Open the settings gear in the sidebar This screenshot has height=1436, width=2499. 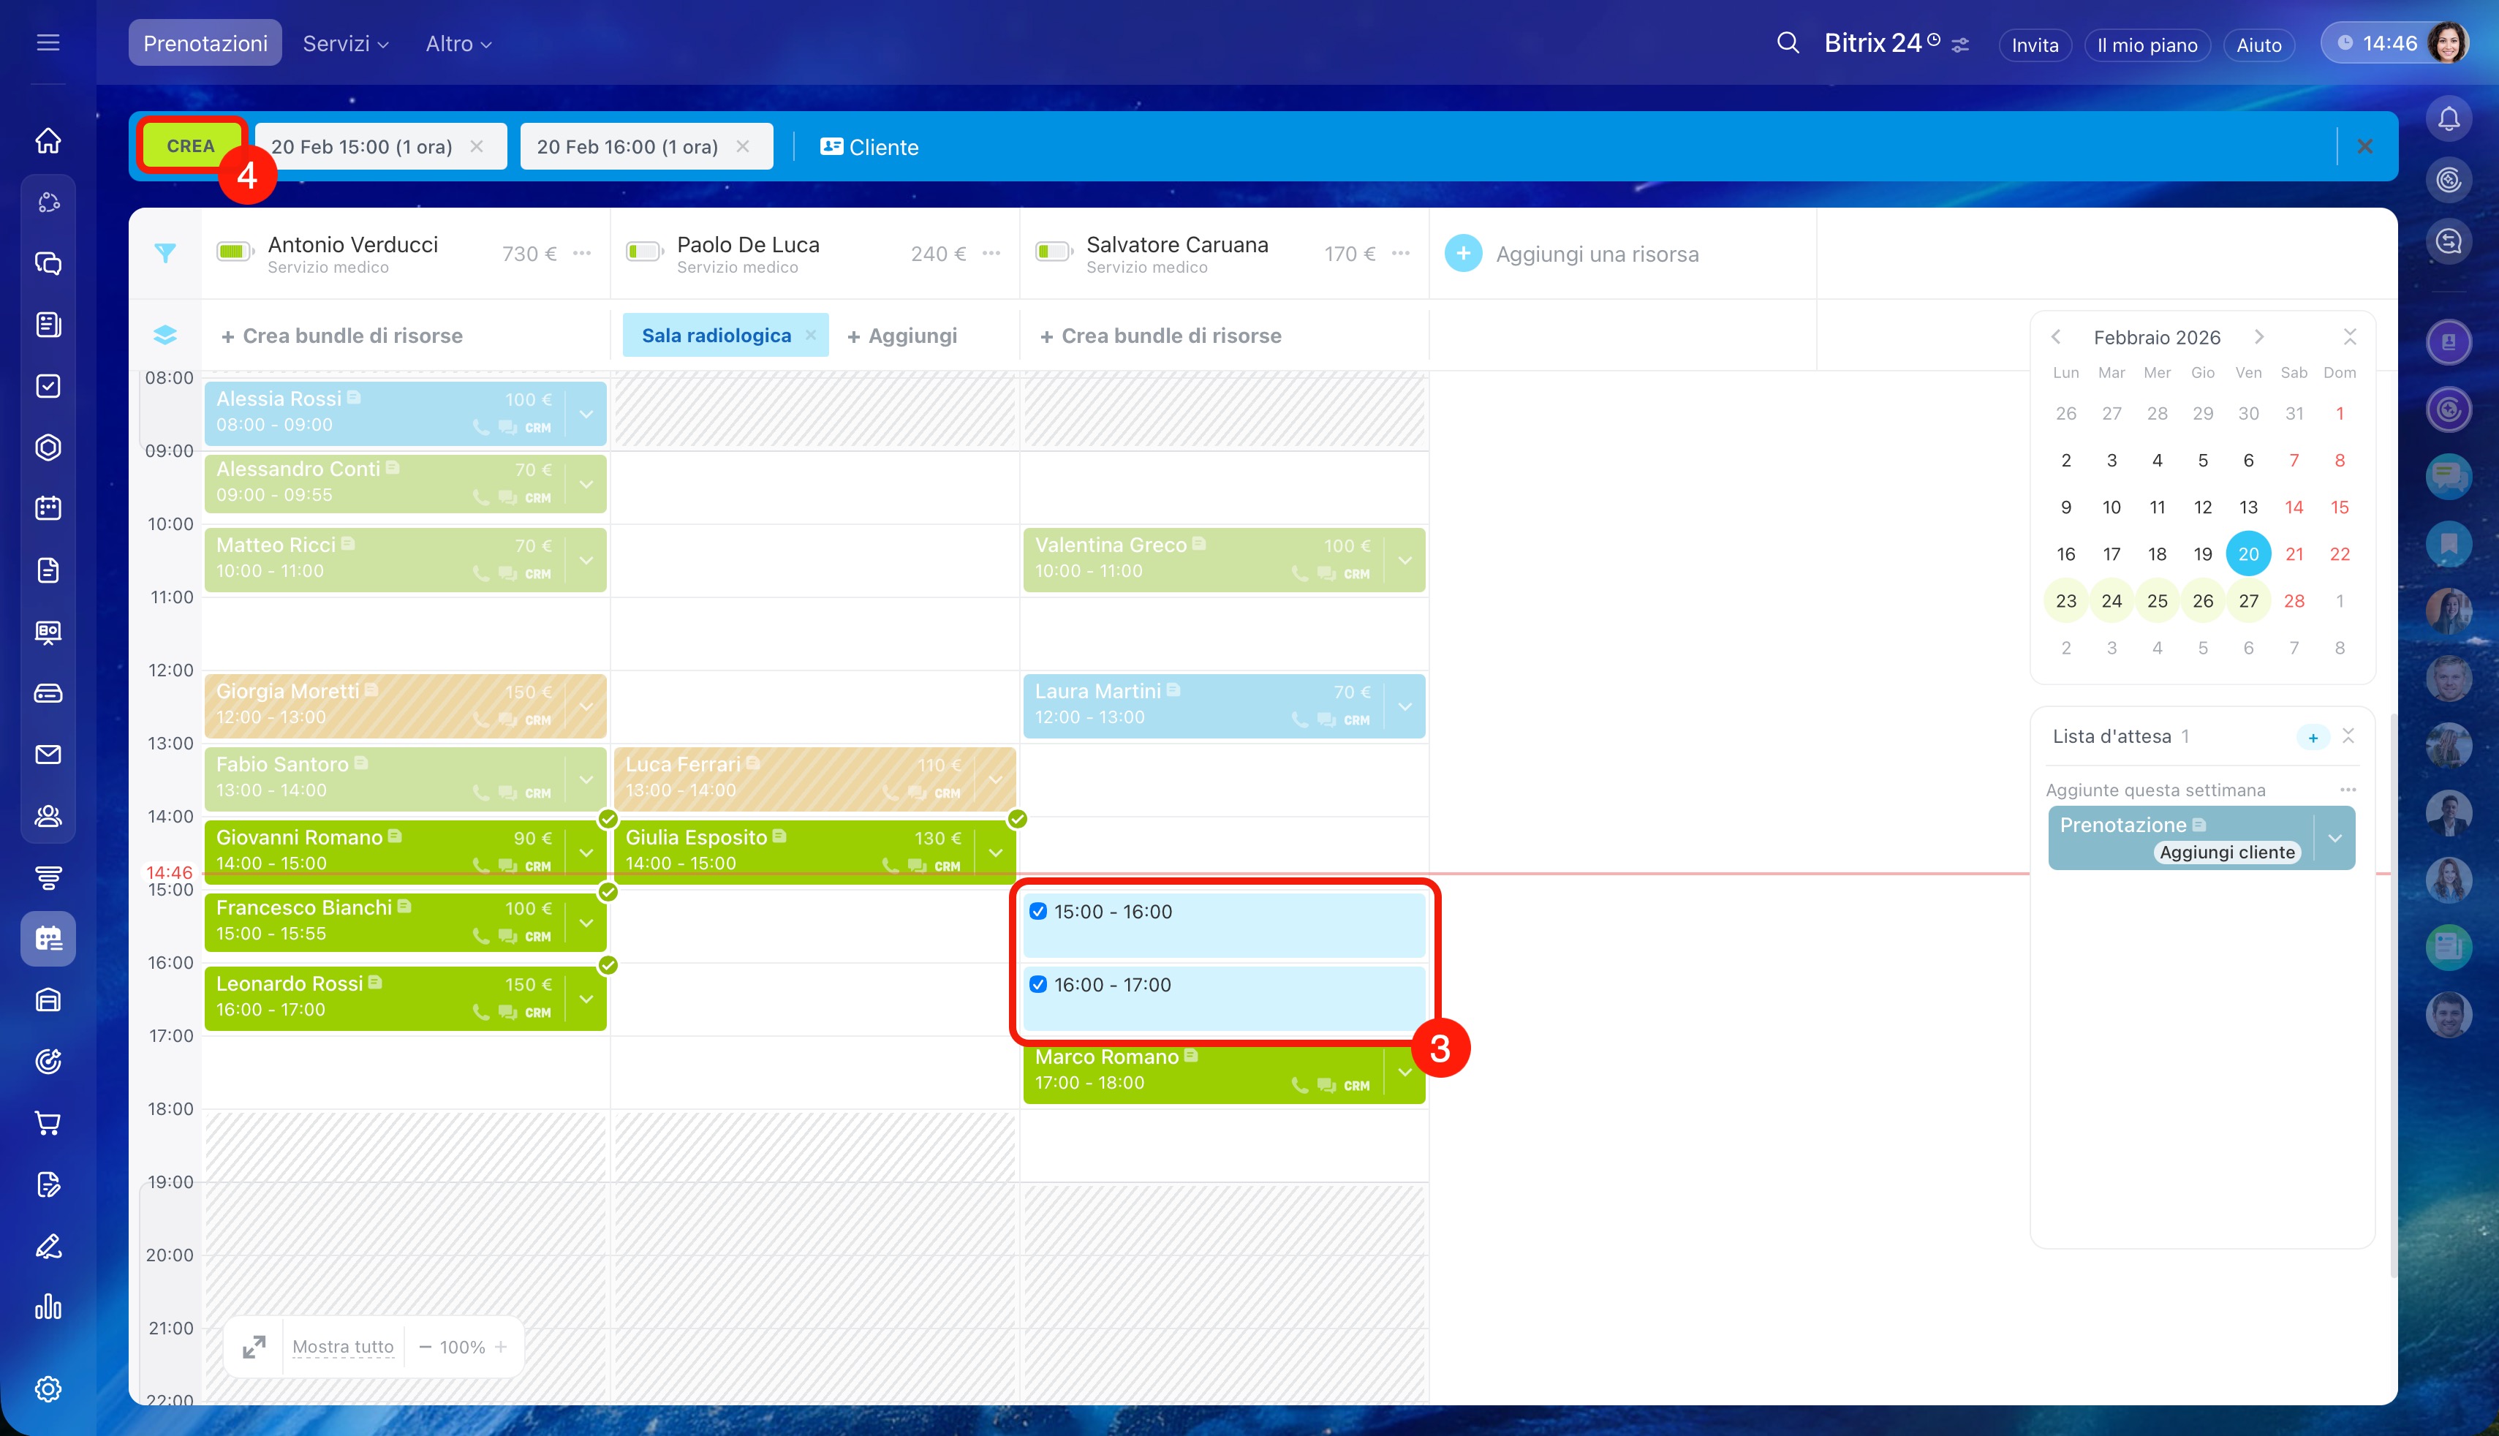click(x=48, y=1388)
